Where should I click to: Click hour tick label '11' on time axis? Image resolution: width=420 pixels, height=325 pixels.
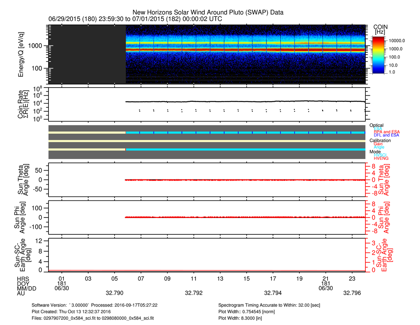coord(194,278)
